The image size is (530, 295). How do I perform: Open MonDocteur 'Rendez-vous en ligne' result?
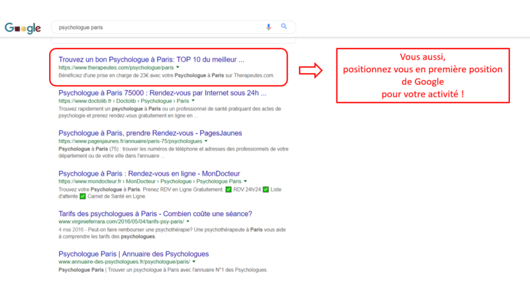pos(149,174)
